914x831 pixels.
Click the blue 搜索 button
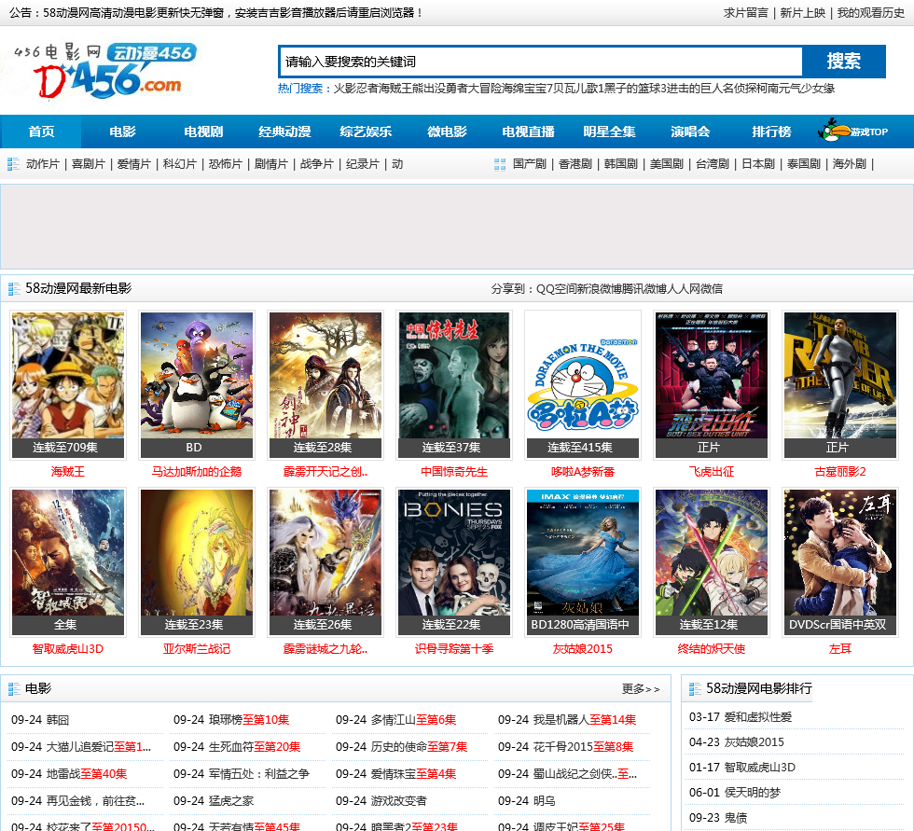[843, 62]
